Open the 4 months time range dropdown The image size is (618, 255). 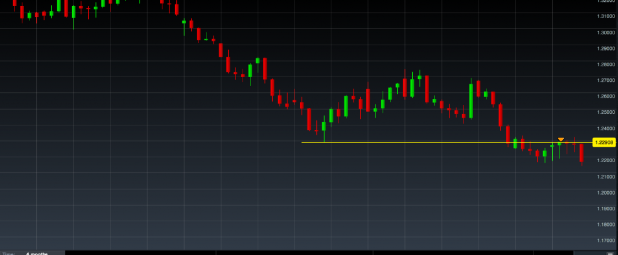37,253
